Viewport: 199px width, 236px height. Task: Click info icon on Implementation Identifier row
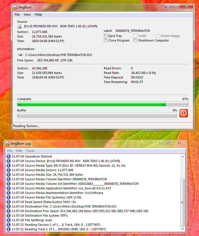point(9,193)
